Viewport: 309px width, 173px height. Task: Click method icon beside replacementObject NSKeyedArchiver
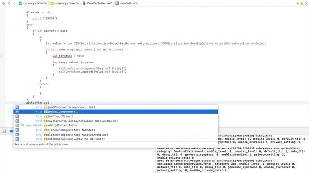17,135
